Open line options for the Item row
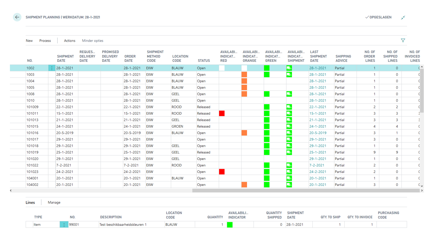Screen dimensions: 438x246 [x=64, y=224]
